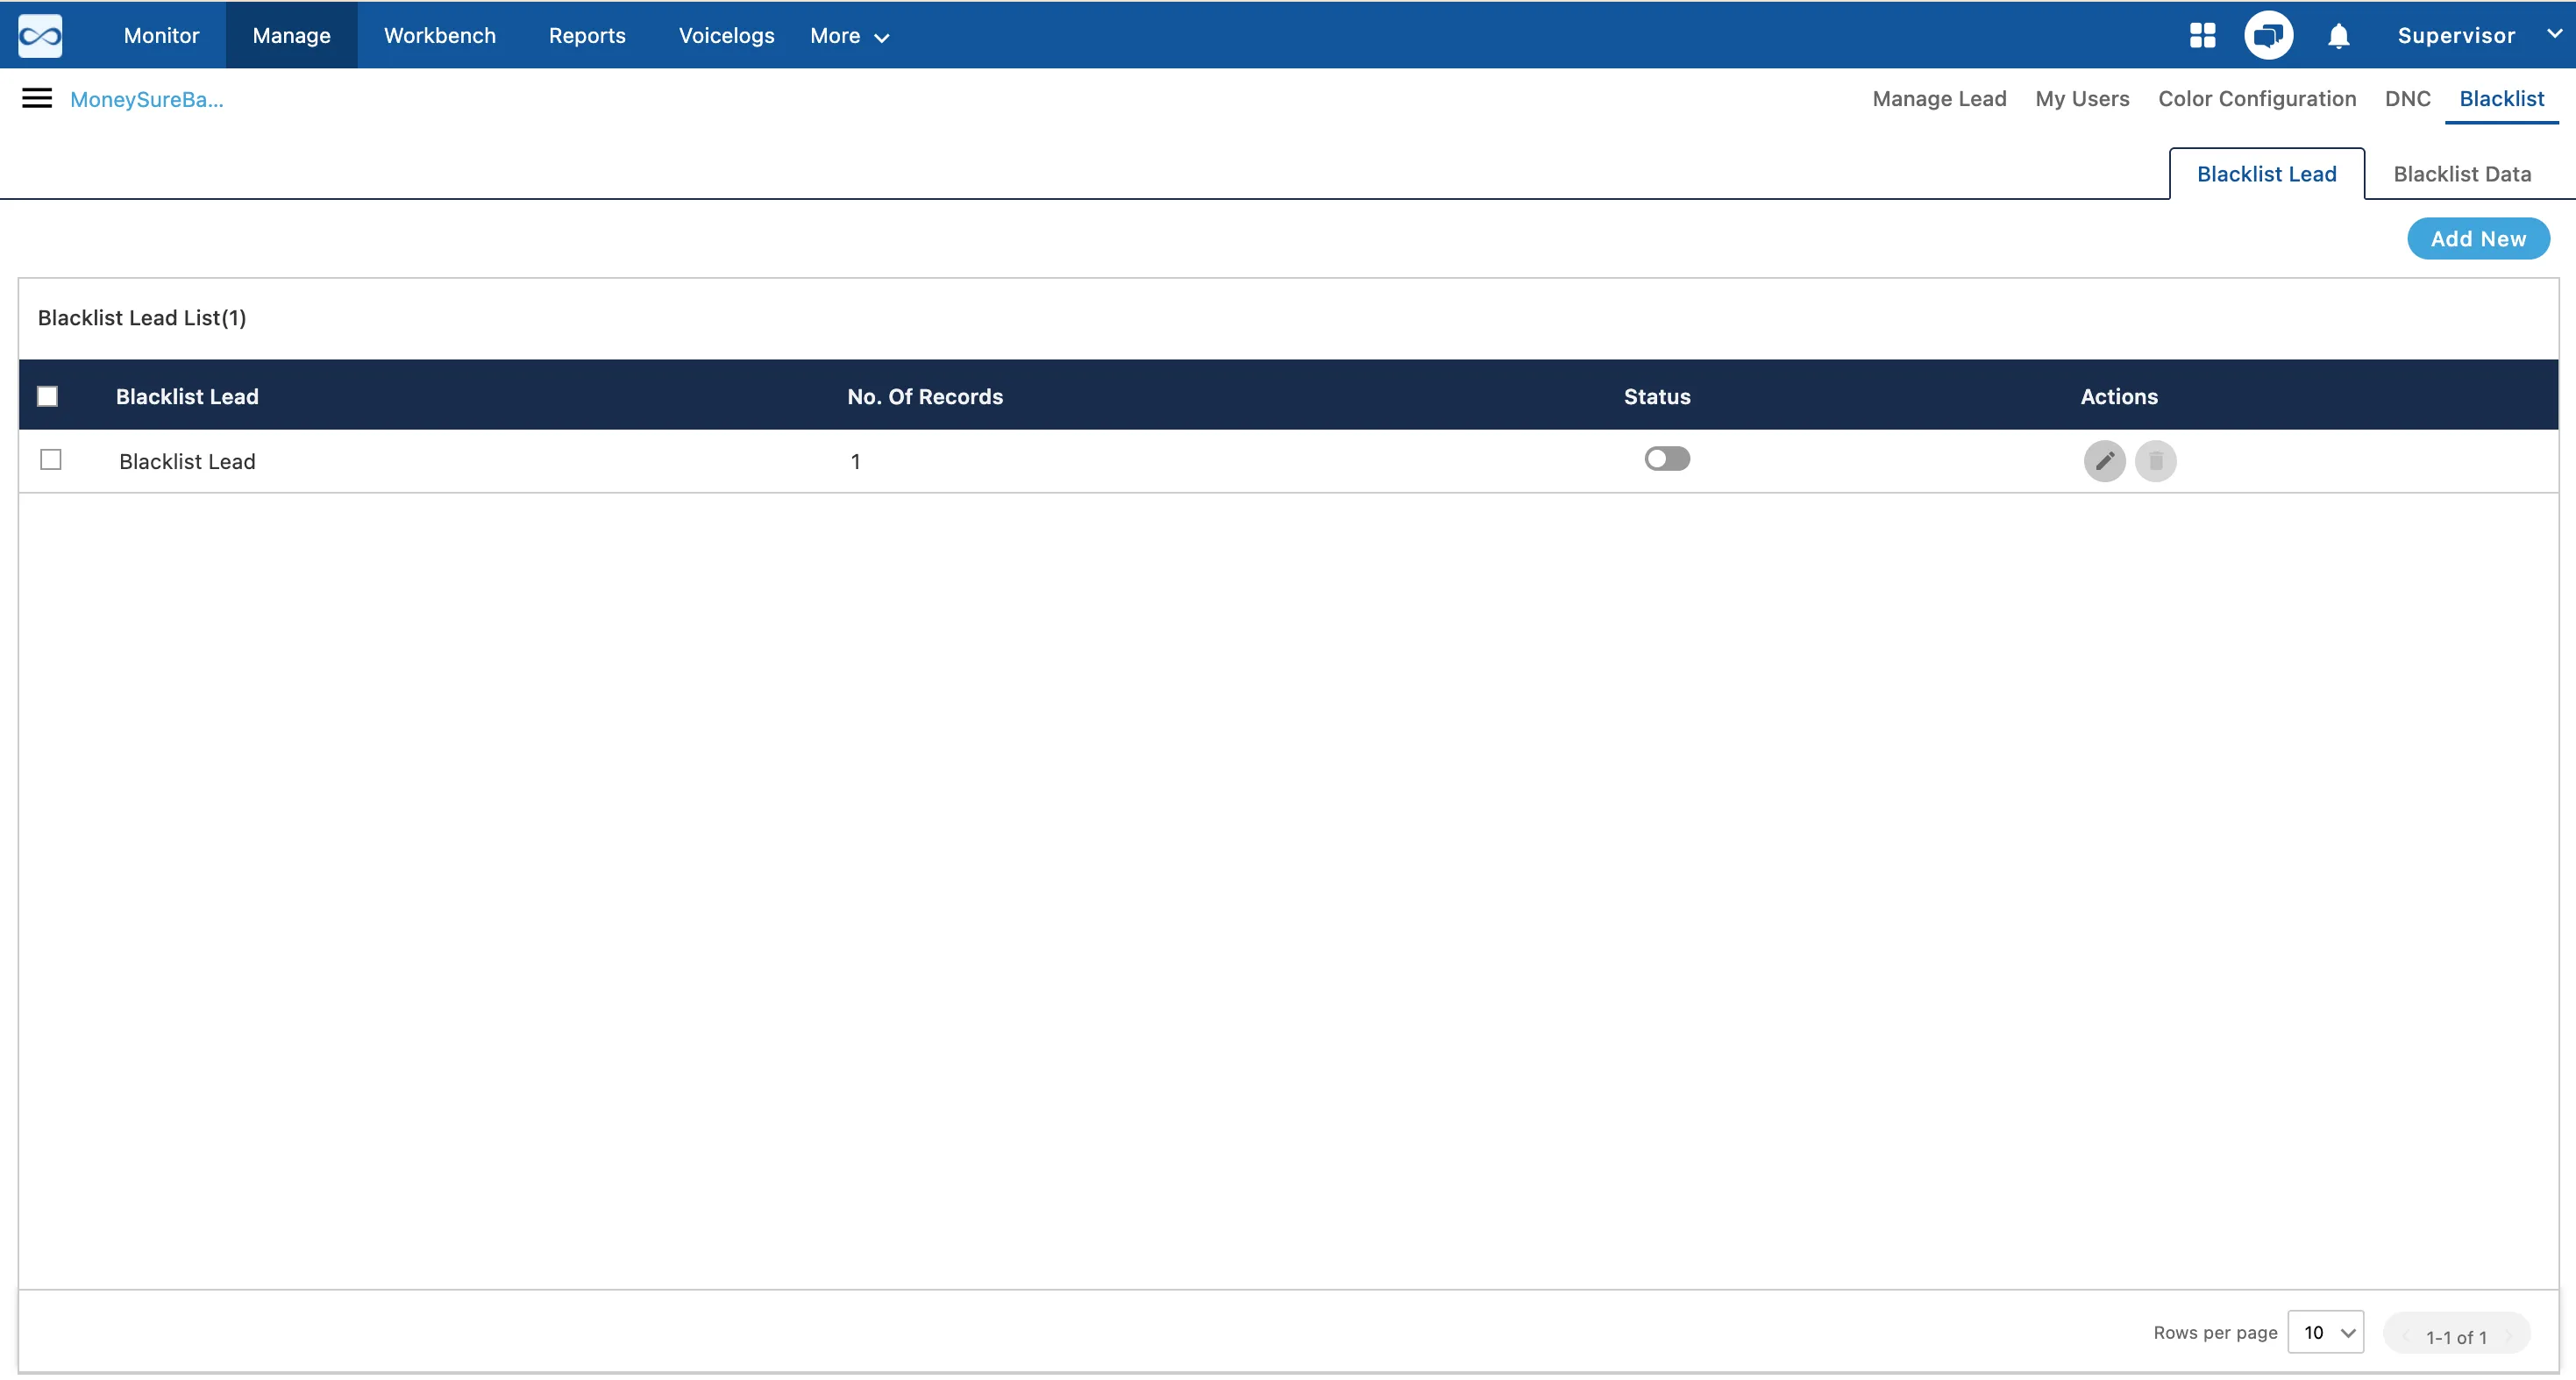Click the Blacklist Lead column header
2576x1380 pixels.
tap(187, 397)
